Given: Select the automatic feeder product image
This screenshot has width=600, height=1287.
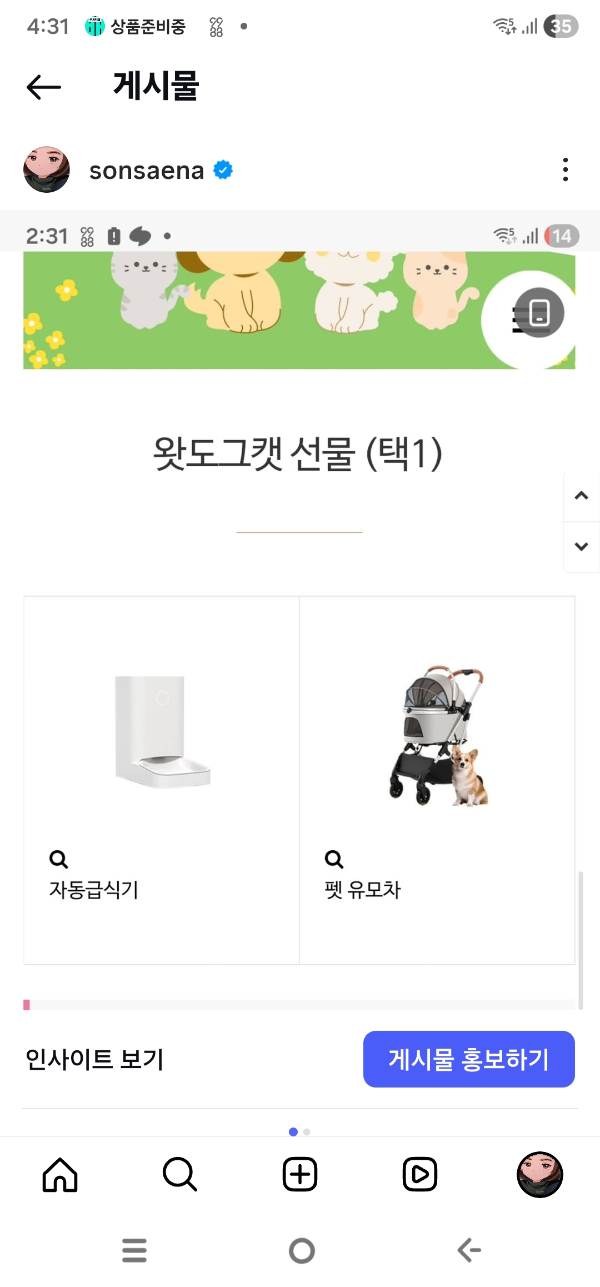Looking at the screenshot, I should tap(162, 731).
